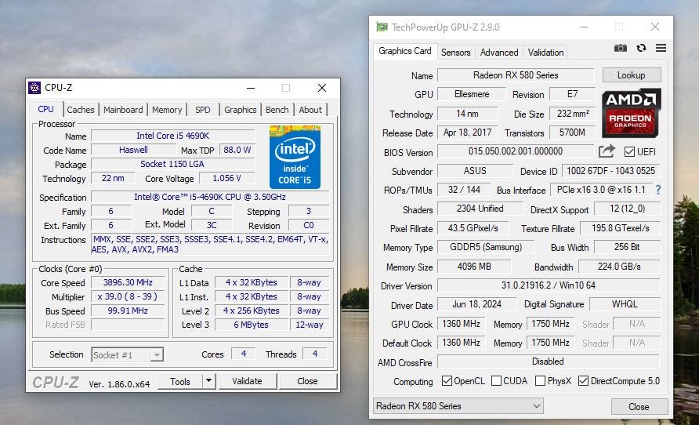Toggle the DirectCompute 5.0 checkbox
Screen dimensions: 699x425
click(x=583, y=381)
